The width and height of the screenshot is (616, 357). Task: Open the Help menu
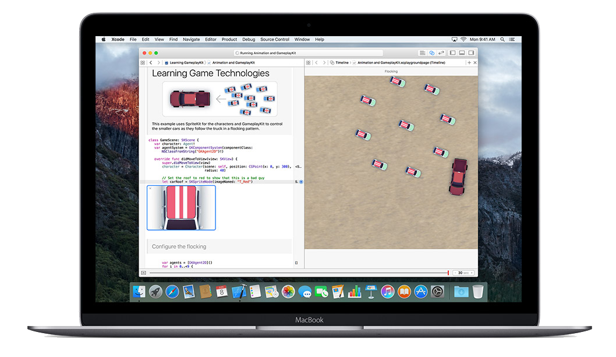[320, 40]
